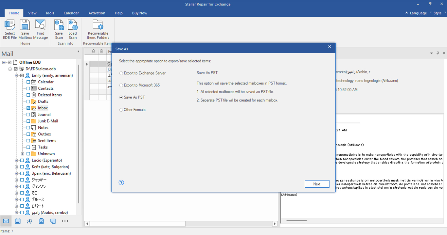The width and height of the screenshot is (447, 235).
Task: Close the Save As dialog
Action: coord(330,47)
